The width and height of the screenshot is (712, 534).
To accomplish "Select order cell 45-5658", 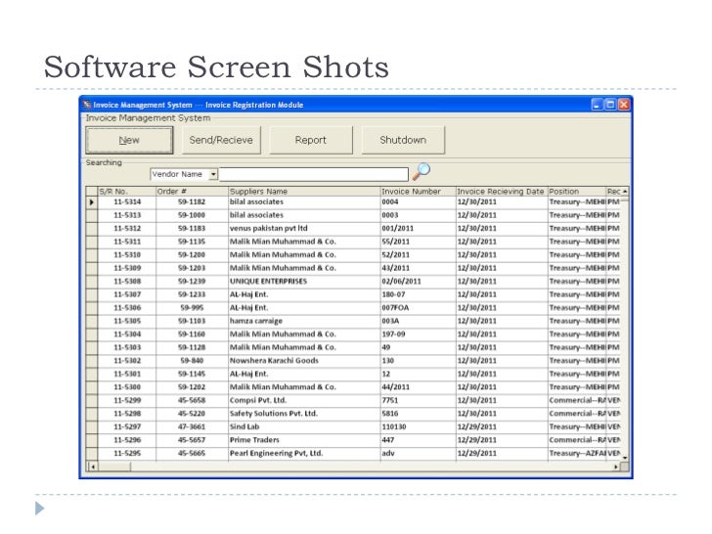I will click(x=192, y=401).
